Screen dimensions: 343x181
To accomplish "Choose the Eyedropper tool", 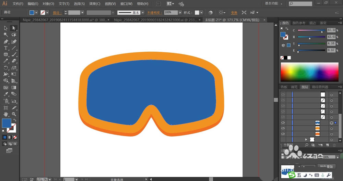I will tap(6, 94).
